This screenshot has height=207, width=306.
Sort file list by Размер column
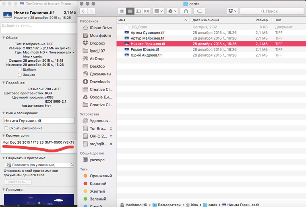[x=257, y=20]
